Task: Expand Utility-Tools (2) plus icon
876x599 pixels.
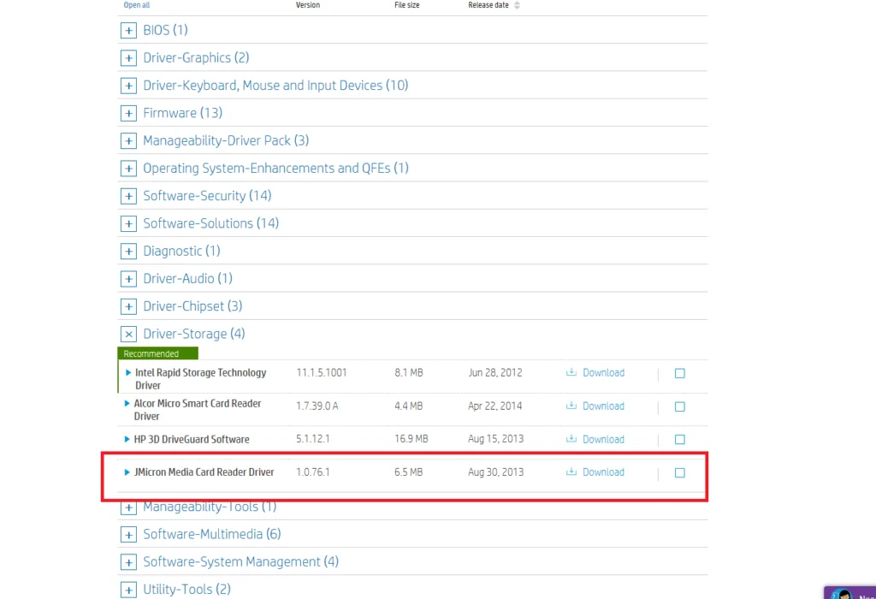Action: (128, 590)
